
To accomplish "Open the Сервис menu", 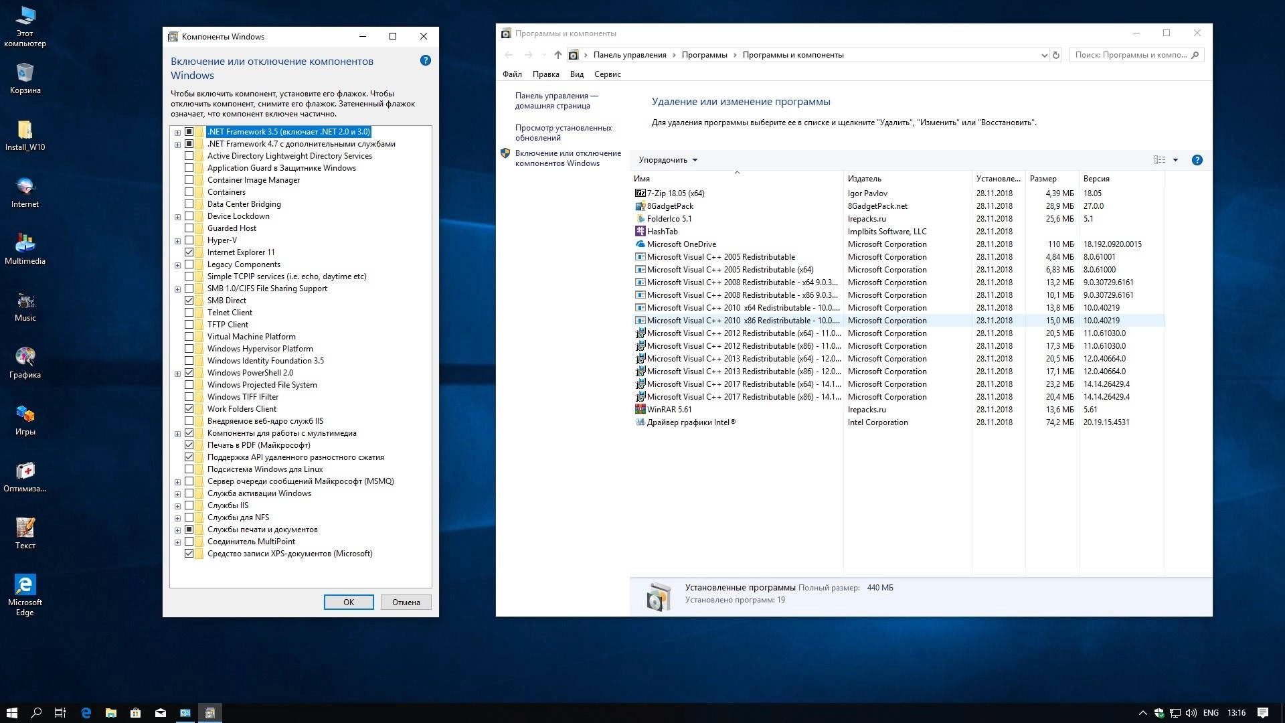I will (607, 74).
